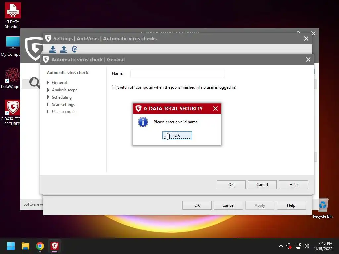The height and width of the screenshot is (254, 339).
Task: Close the Automatic virus check General dialog
Action: tap(308, 60)
